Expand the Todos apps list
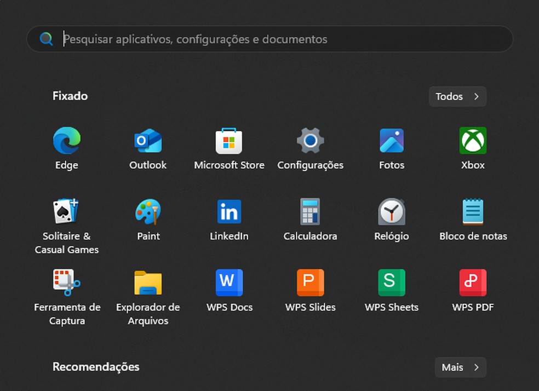The height and width of the screenshot is (391, 539). 457,96
